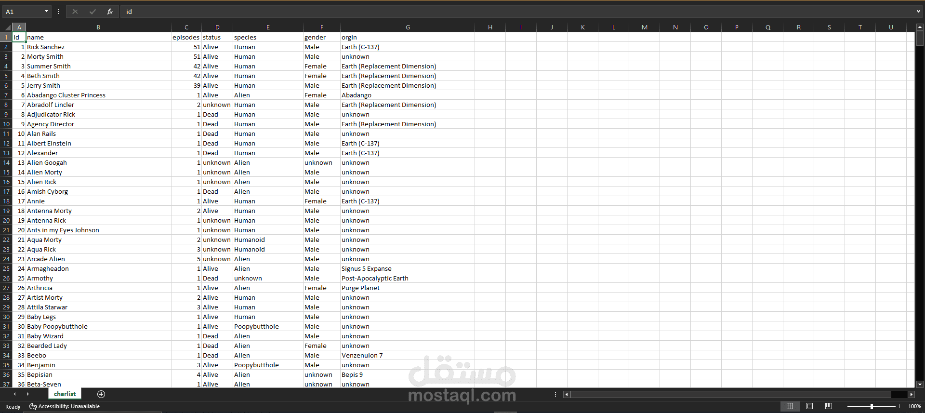The image size is (925, 413).
Task: Click the Insert Function fx icon
Action: coord(110,12)
